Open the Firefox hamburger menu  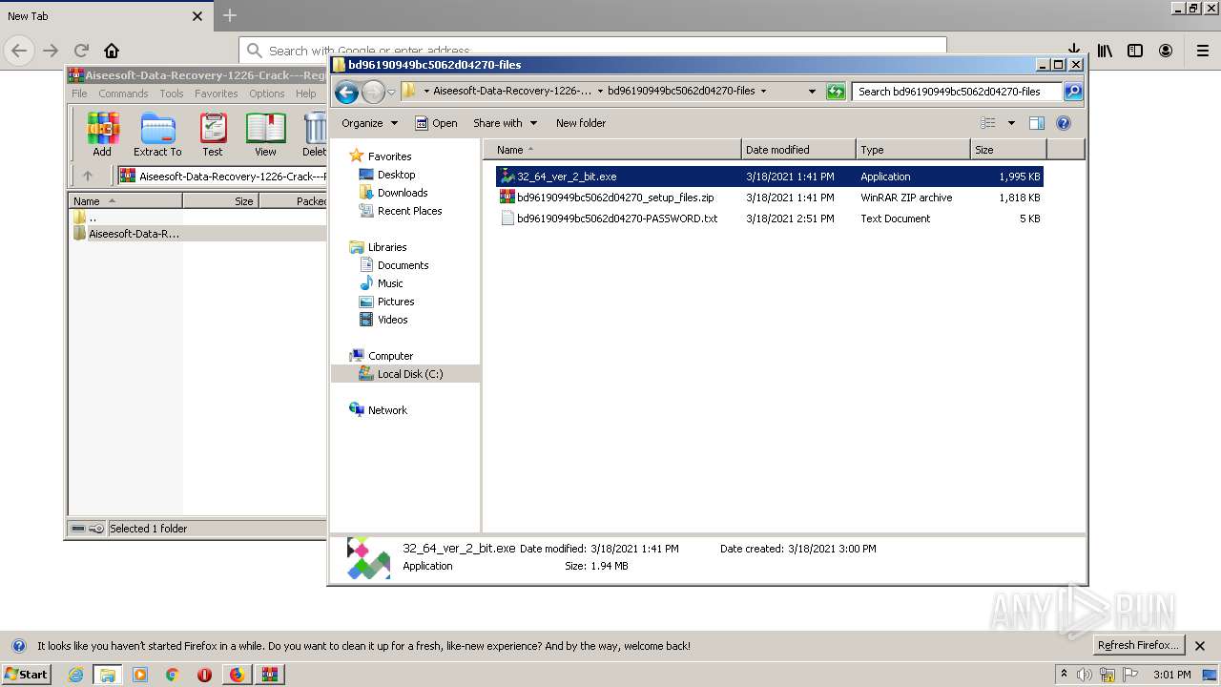(1203, 51)
